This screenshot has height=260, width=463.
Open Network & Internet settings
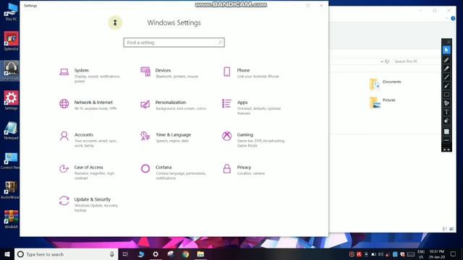tap(88, 105)
